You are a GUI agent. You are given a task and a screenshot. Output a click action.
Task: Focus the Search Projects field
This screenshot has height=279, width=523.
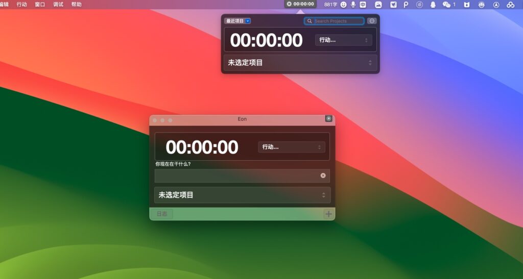pos(334,21)
